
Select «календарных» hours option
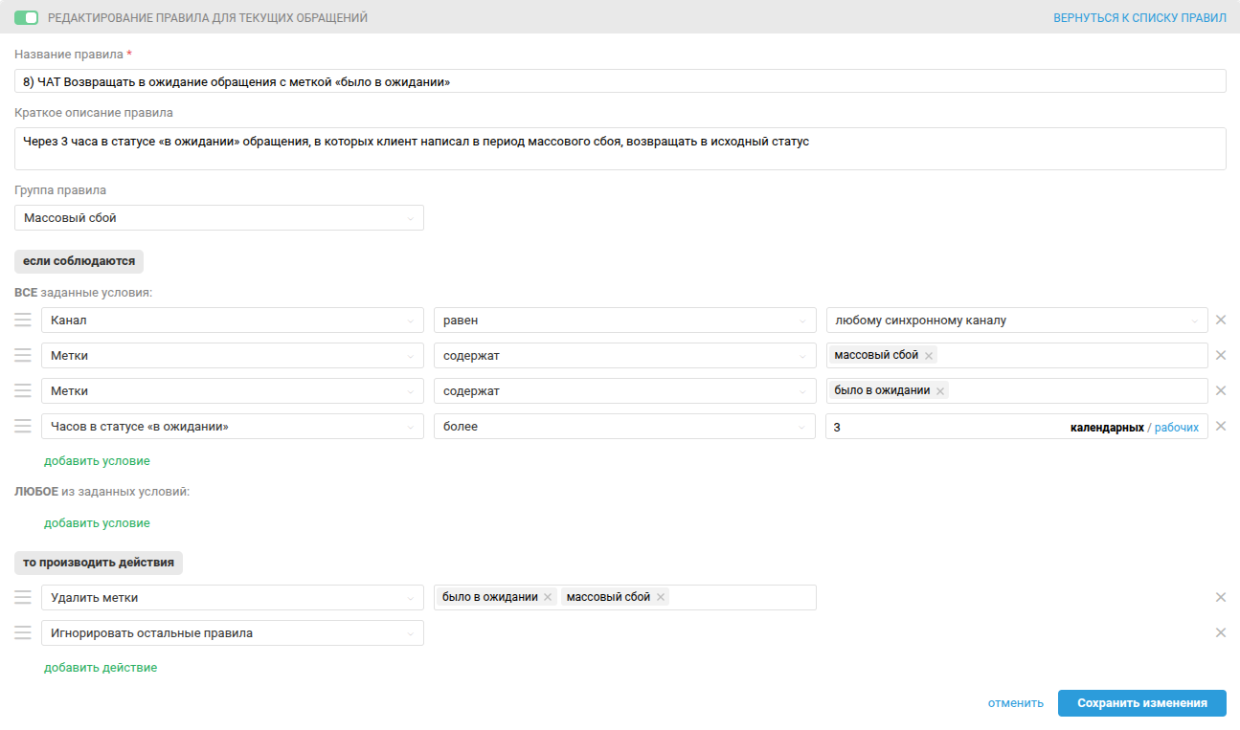click(1106, 428)
